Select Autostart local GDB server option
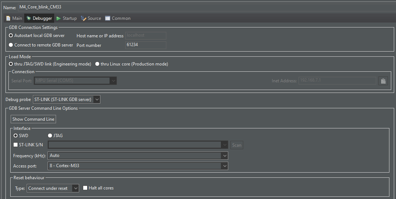396x199 pixels. tap(11, 36)
